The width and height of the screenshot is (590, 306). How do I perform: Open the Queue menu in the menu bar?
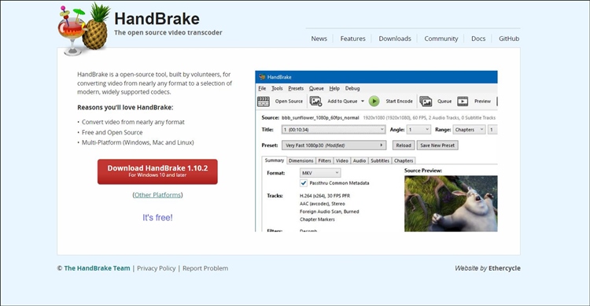click(x=316, y=88)
